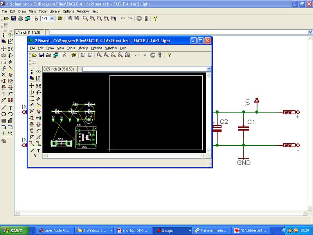Image resolution: width=313 pixels, height=235 pixels.
Task: Select the Rectangle tool in the Schematic palette
Action: pyautogui.click(x=4, y=121)
